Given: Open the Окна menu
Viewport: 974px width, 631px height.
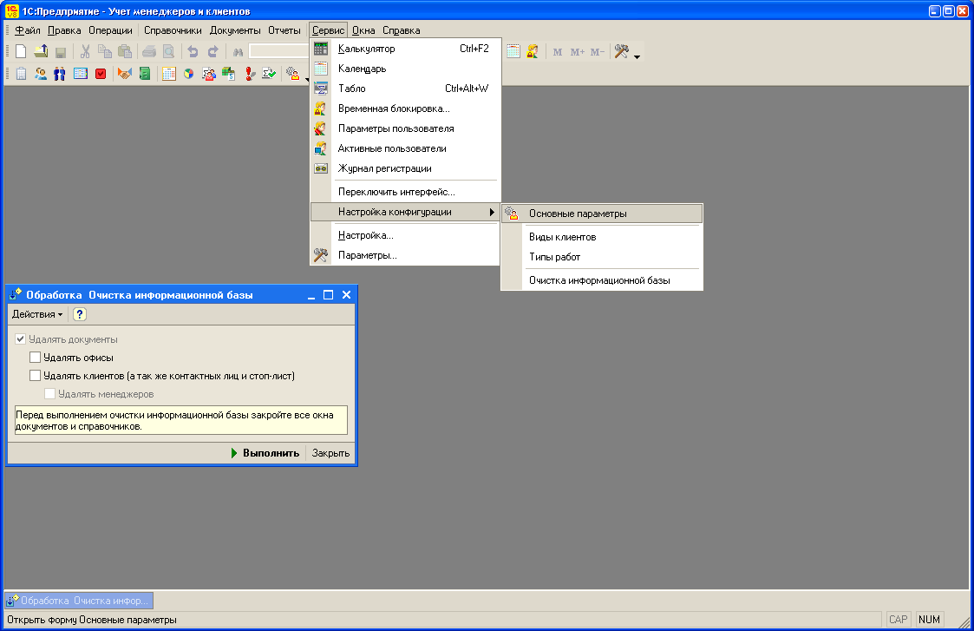Looking at the screenshot, I should [363, 30].
